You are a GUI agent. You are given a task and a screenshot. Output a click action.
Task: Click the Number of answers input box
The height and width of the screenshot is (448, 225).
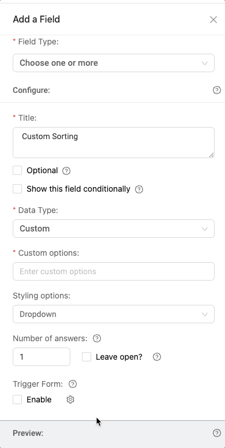tap(42, 357)
